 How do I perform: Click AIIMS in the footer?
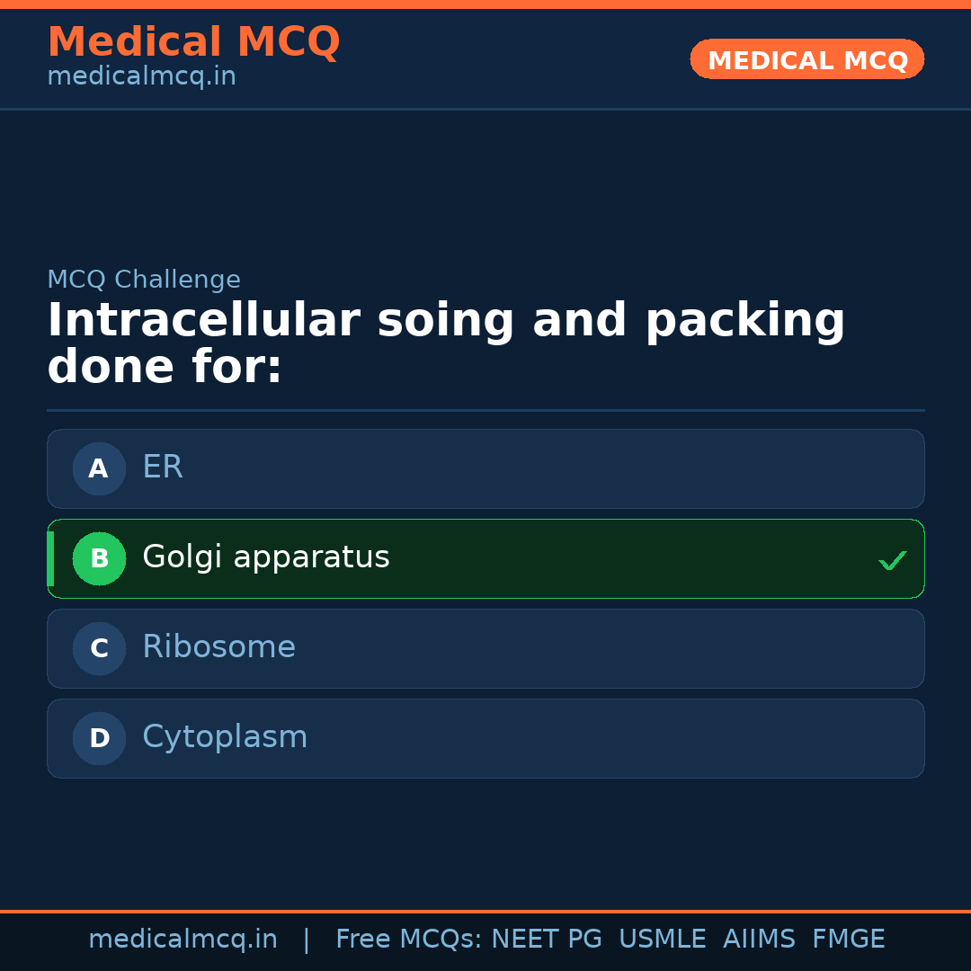point(759,940)
